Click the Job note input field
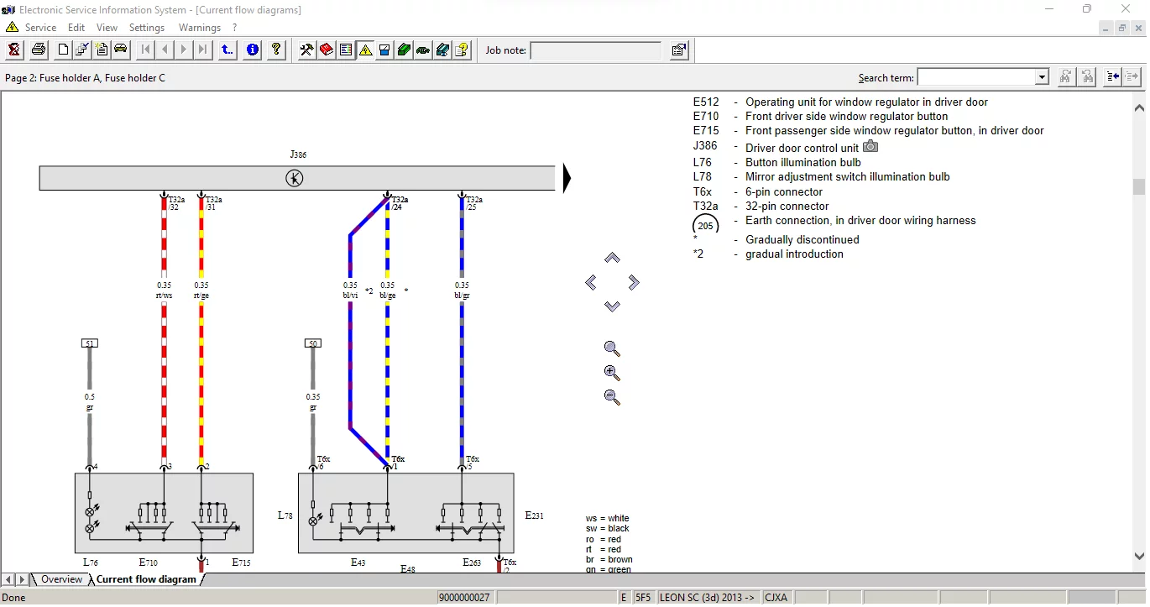1150x607 pixels. [596, 50]
